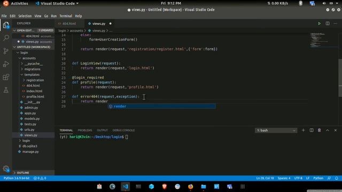Open models.py in the explorer

pyautogui.click(x=32, y=118)
